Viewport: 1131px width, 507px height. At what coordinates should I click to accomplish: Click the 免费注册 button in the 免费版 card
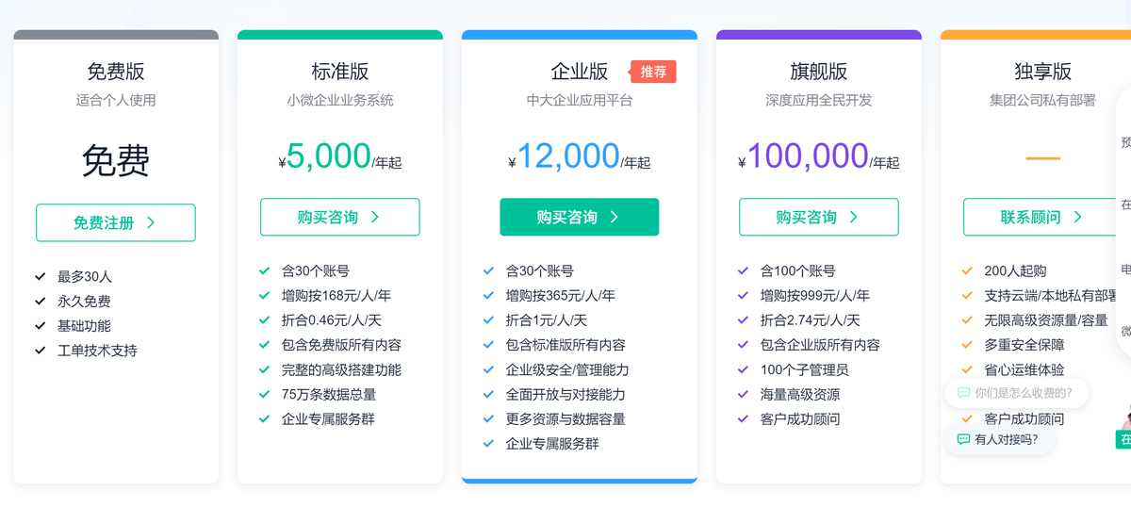click(x=115, y=222)
